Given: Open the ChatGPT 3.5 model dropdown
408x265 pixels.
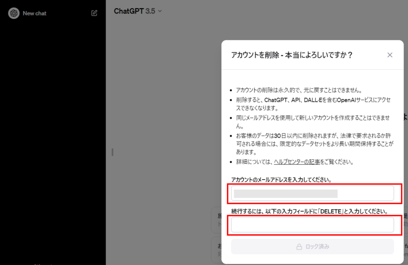Looking at the screenshot, I should pos(137,11).
